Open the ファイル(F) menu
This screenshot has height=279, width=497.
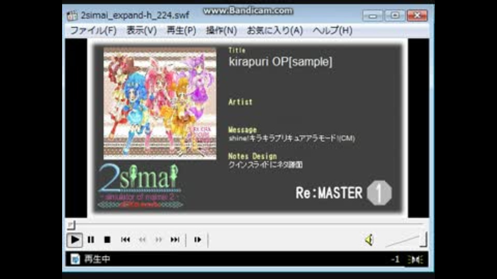pyautogui.click(x=93, y=30)
